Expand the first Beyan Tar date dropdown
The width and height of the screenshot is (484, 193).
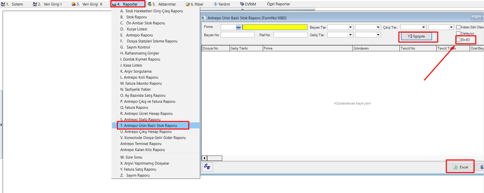click(x=350, y=27)
